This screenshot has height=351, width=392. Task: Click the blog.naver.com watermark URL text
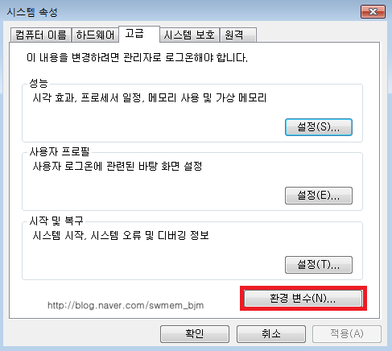[x=126, y=305]
